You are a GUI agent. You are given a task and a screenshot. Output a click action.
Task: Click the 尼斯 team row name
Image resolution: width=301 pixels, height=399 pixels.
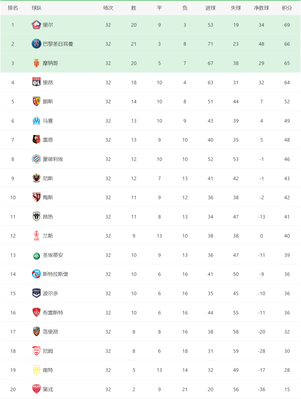click(48, 178)
